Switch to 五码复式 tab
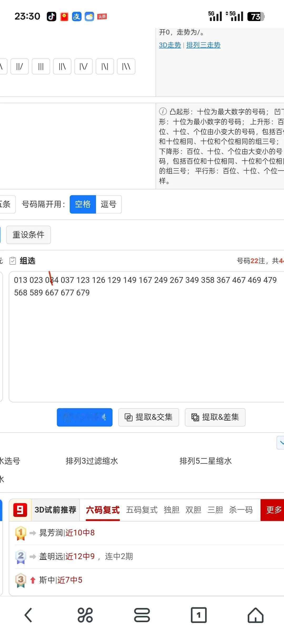Image resolution: width=284 pixels, height=634 pixels. coord(142,510)
